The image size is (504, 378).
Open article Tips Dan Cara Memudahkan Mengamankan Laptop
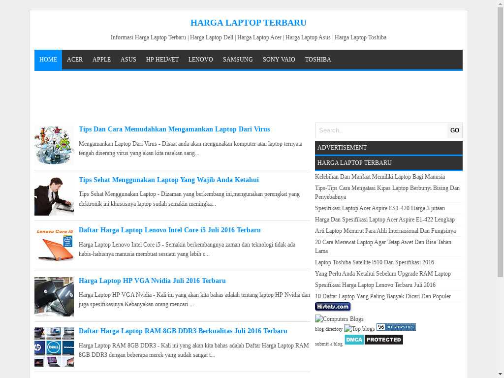(174, 129)
